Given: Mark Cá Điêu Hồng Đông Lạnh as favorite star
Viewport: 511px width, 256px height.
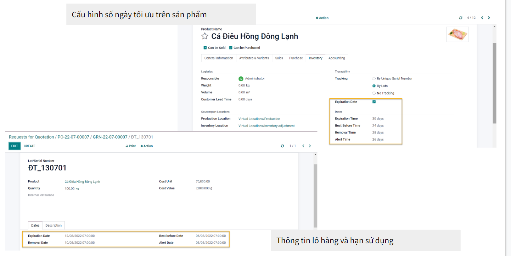Looking at the screenshot, I should click(x=204, y=36).
